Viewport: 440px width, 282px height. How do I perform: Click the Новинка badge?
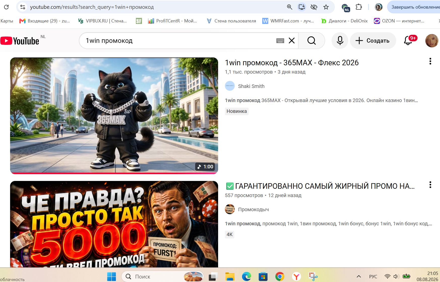pyautogui.click(x=237, y=111)
